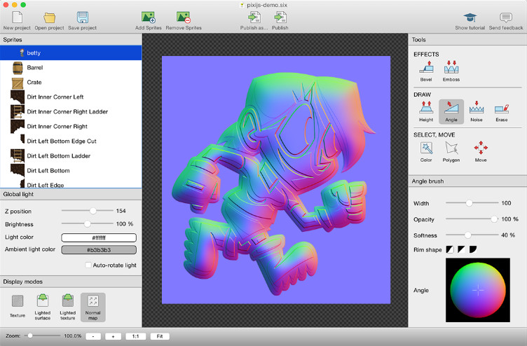Select Dirt Inner Corner Left sprite

pyautogui.click(x=71, y=97)
